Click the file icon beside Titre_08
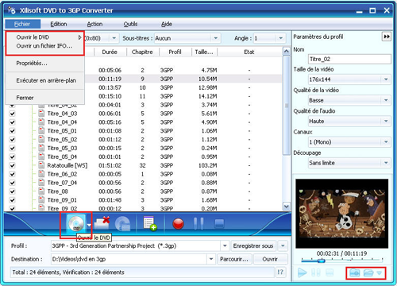The width and height of the screenshot is (397, 286). click(41, 191)
